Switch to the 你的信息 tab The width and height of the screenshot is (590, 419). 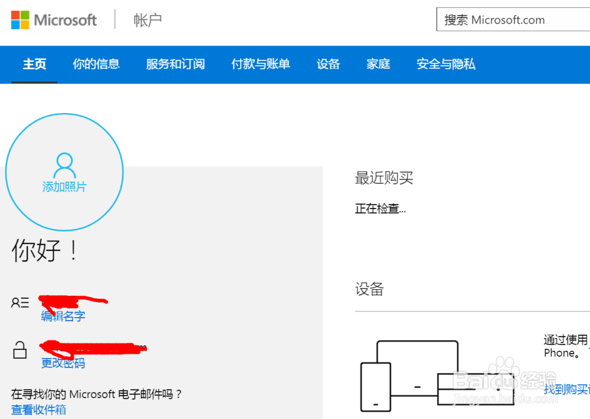96,65
